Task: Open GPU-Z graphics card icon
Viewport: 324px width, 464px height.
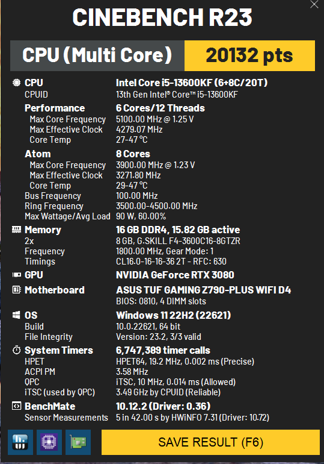Action: click(78, 442)
